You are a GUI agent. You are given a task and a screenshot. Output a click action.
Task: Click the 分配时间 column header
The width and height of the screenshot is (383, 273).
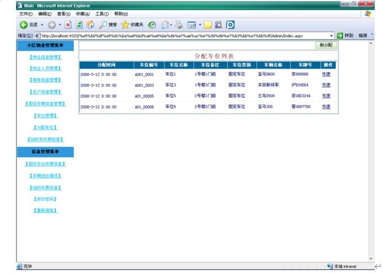(x=107, y=65)
